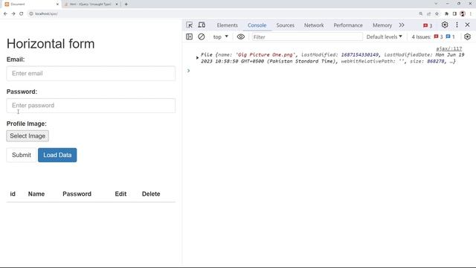Open the top JavaScript context dropdown
This screenshot has height=268, width=476.
[220, 36]
